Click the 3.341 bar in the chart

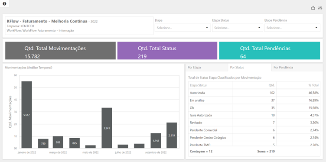click(x=107, y=128)
